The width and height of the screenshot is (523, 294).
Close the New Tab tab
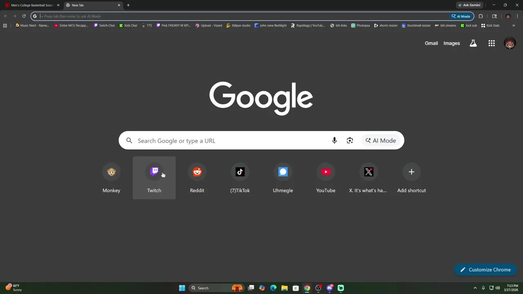119,5
